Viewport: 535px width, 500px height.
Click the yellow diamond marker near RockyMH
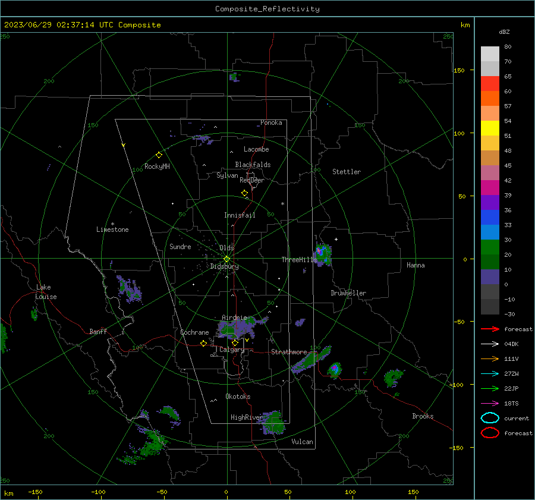(159, 155)
